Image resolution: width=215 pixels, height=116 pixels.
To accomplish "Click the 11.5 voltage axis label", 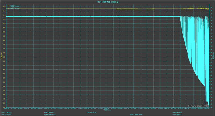I will (4, 11).
